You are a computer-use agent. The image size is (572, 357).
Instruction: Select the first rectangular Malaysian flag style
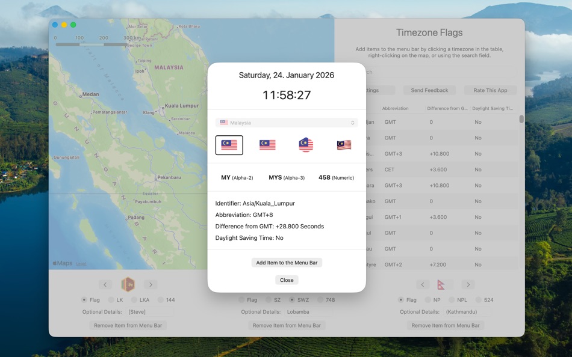point(229,144)
